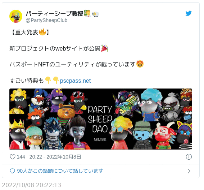The image size is (204, 190).
Task: Click the teacher emoji after the name
Action: pyautogui.click(x=87, y=13)
